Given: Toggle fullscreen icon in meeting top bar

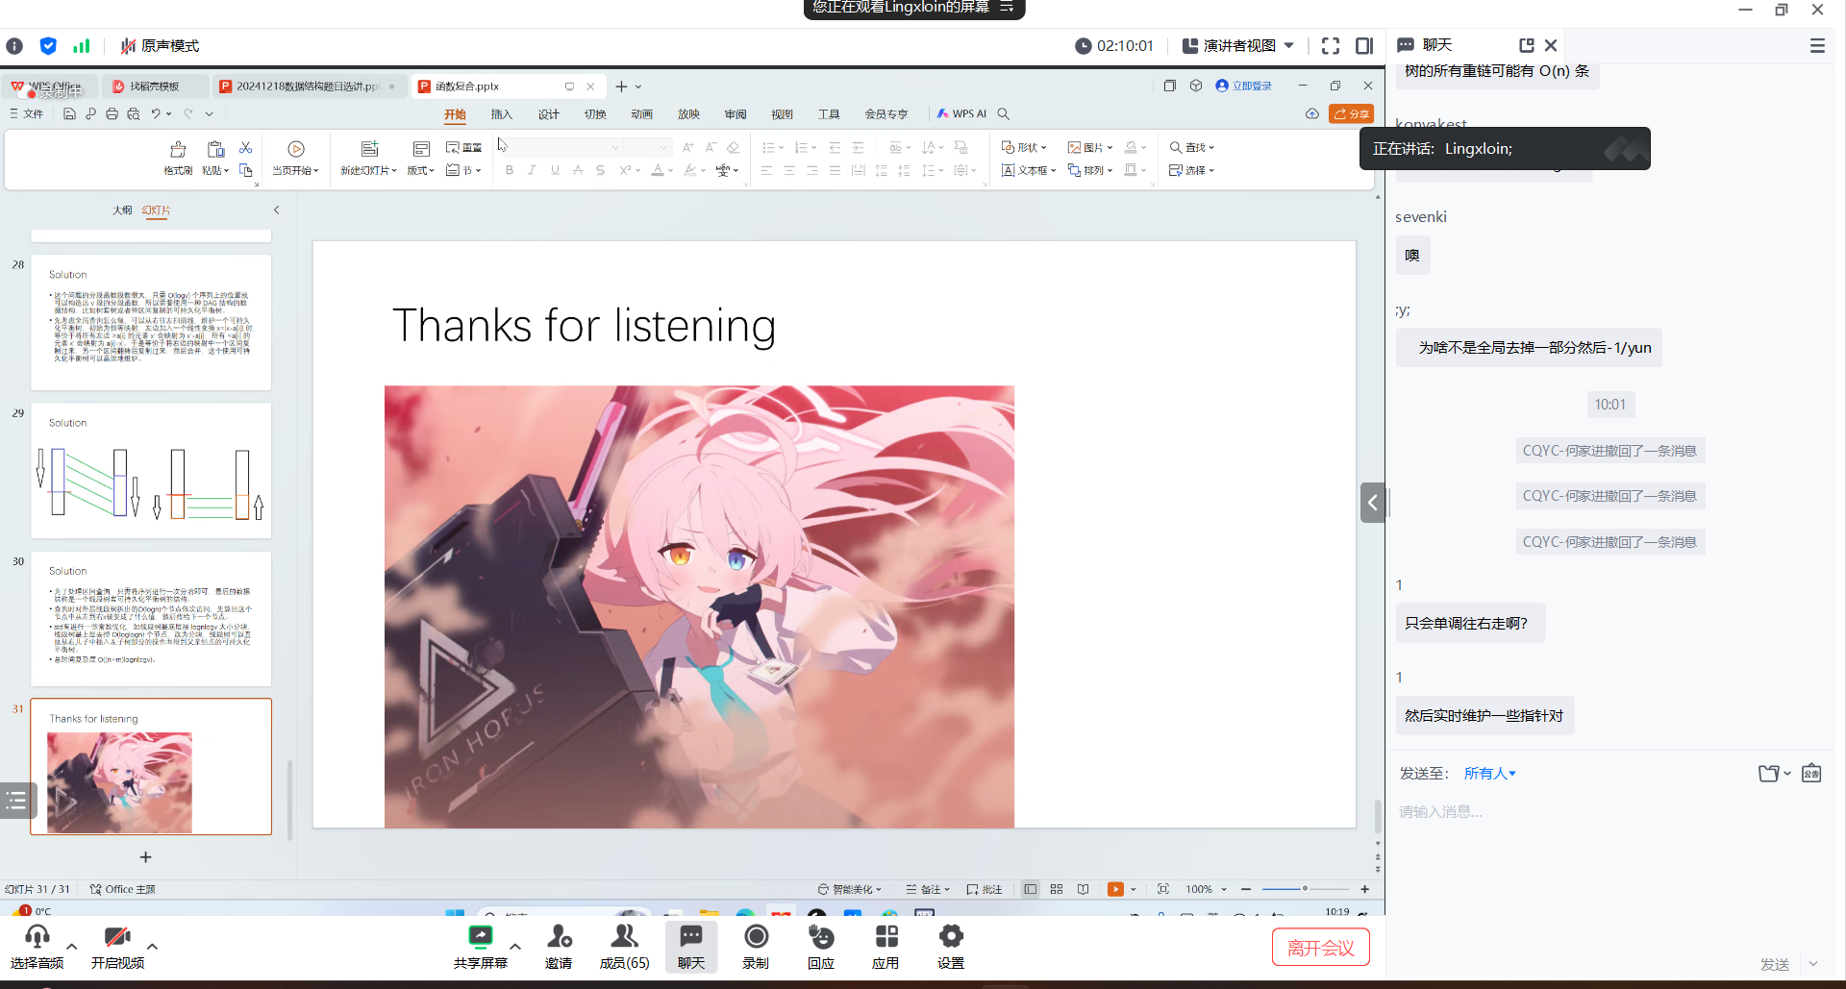Looking at the screenshot, I should [x=1331, y=45].
